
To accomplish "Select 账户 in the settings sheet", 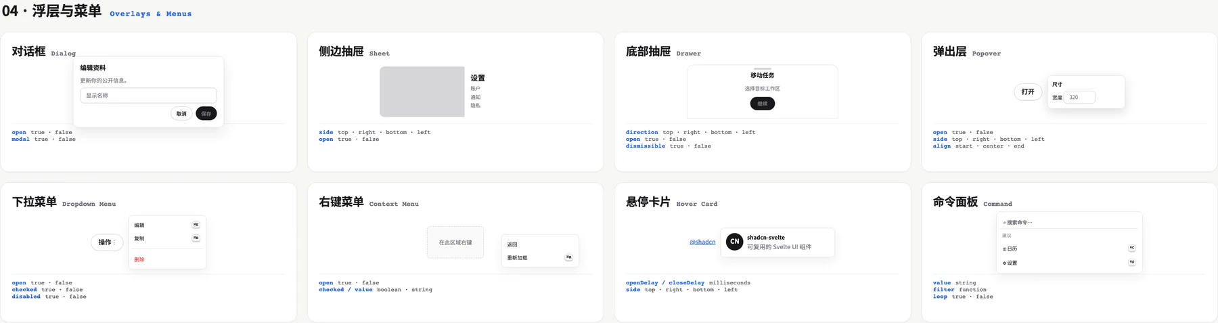I will (x=475, y=89).
